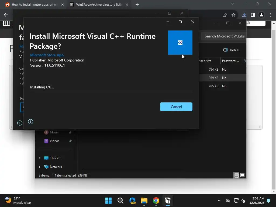The width and height of the screenshot is (276, 207).
Task: Expand This PC in navigation pane
Action: pyautogui.click(x=39, y=158)
